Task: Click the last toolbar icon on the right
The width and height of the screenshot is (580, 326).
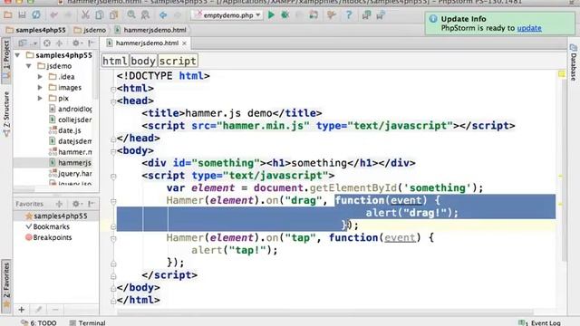Action: pyautogui.click(x=381, y=15)
